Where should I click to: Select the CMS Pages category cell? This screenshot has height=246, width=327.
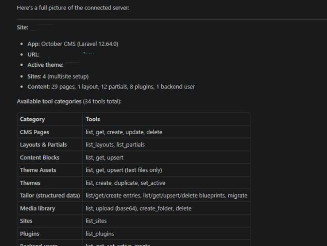(34, 132)
